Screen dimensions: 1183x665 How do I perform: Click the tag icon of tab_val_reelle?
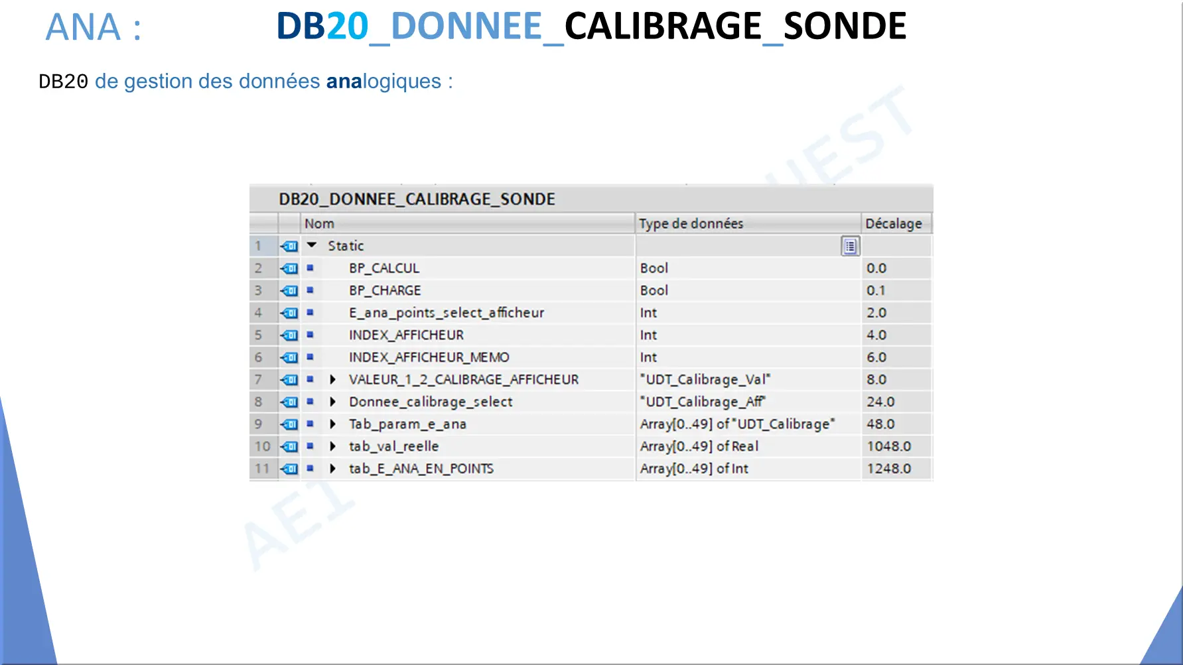coord(289,446)
